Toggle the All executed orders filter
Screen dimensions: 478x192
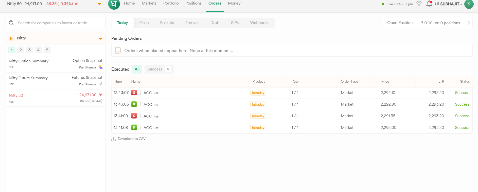point(137,69)
